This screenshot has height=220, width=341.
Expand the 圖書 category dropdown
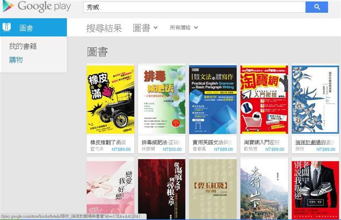145,28
